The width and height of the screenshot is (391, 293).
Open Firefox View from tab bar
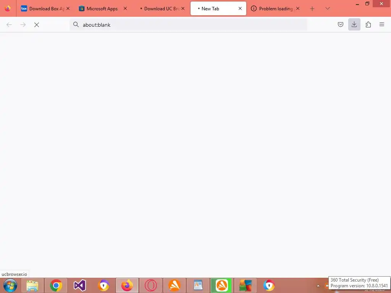[8, 8]
